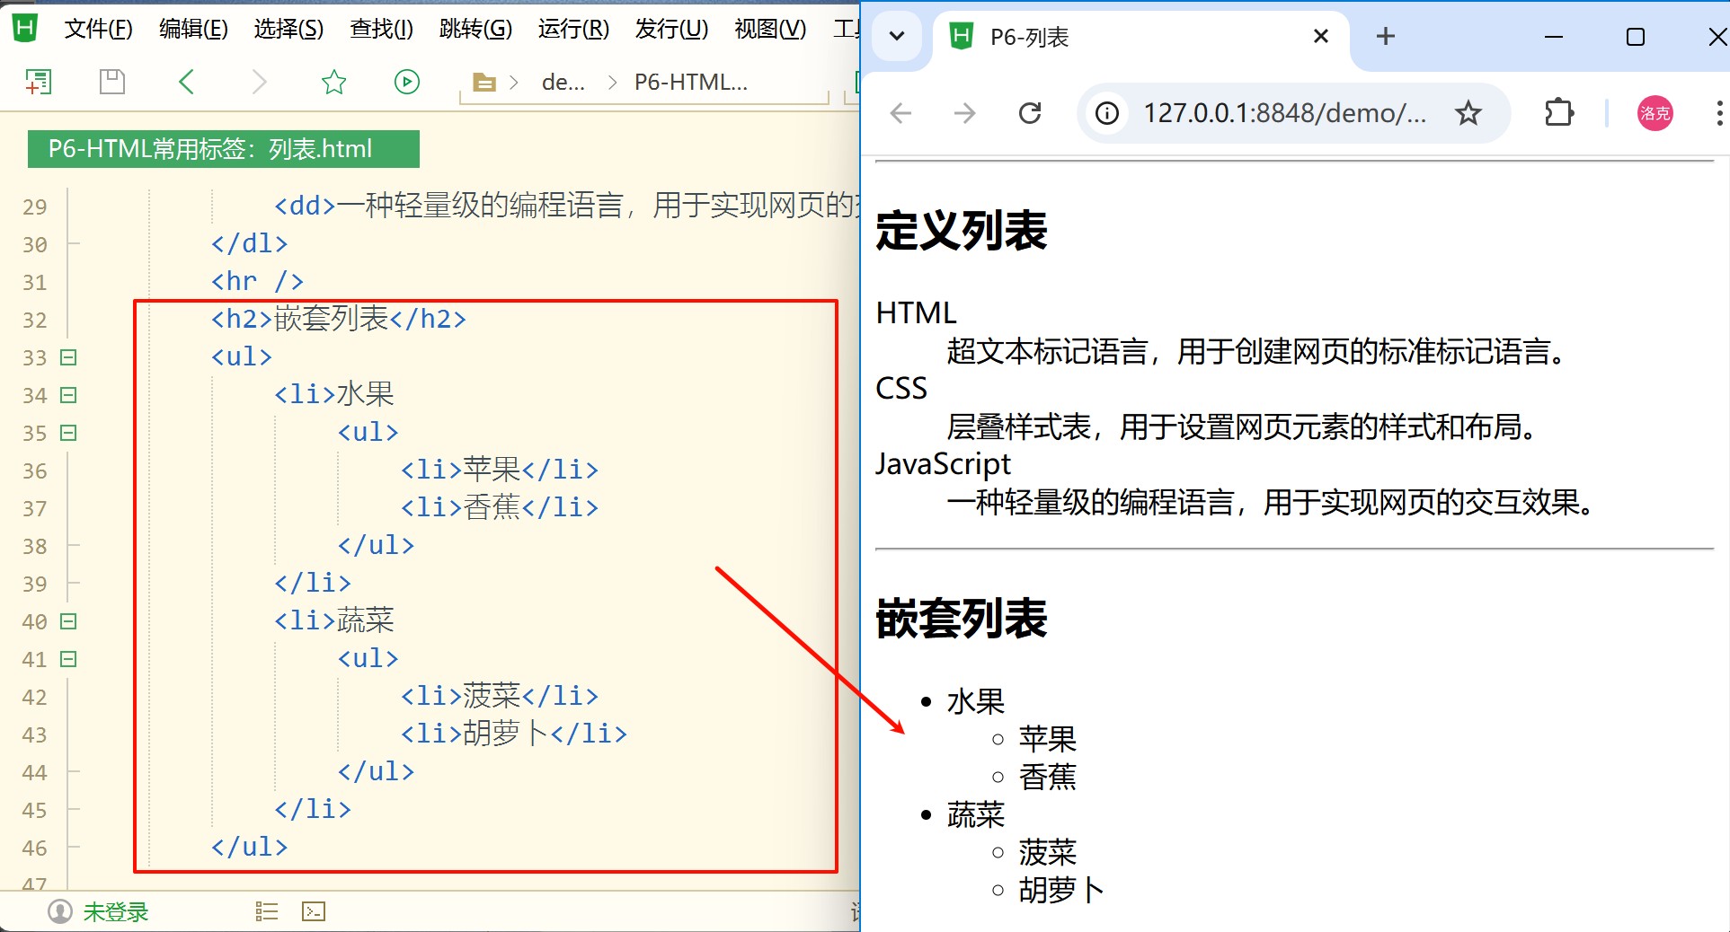The image size is (1730, 932).
Task: Bookmark this page with star icon
Action: tap(1468, 113)
